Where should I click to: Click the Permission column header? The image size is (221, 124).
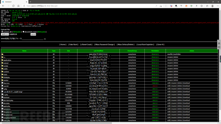click(155, 51)
